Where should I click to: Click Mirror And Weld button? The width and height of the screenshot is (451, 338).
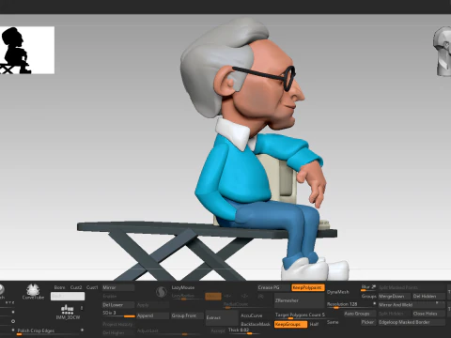tap(412, 305)
